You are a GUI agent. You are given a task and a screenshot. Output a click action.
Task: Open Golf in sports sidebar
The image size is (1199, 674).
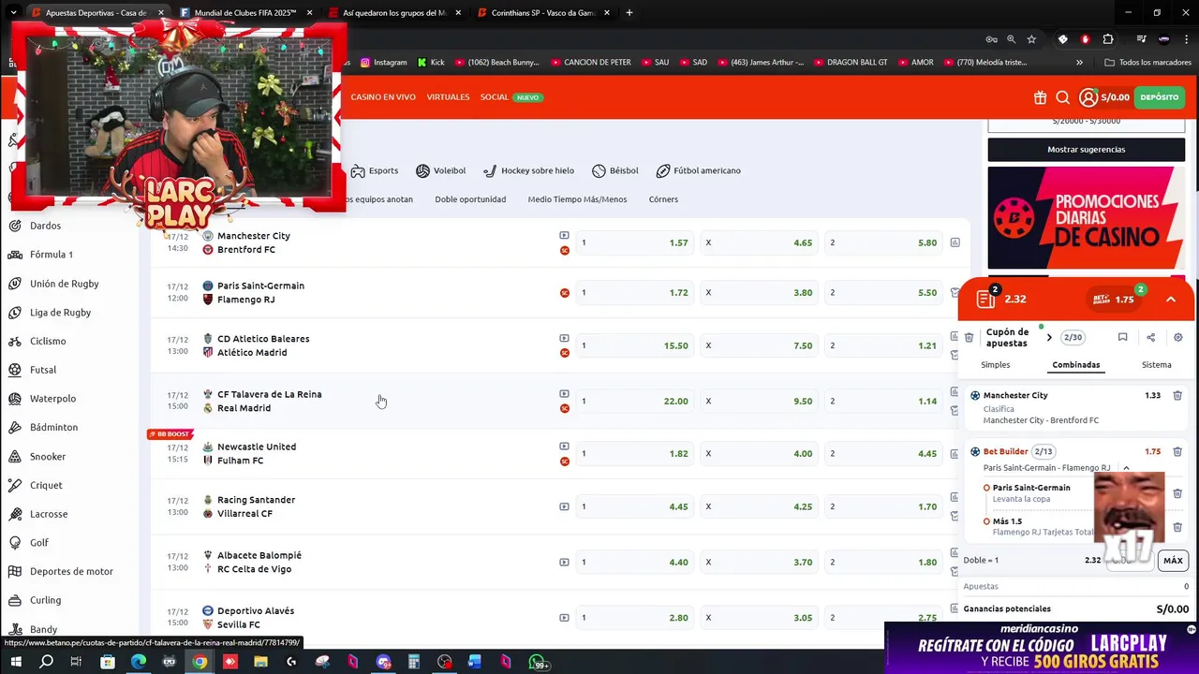tap(38, 543)
